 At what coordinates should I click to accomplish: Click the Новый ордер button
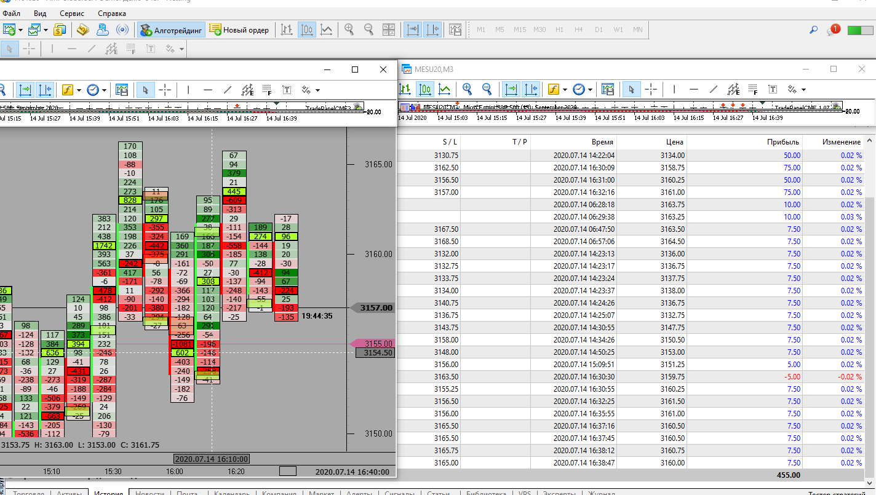pyautogui.click(x=239, y=30)
